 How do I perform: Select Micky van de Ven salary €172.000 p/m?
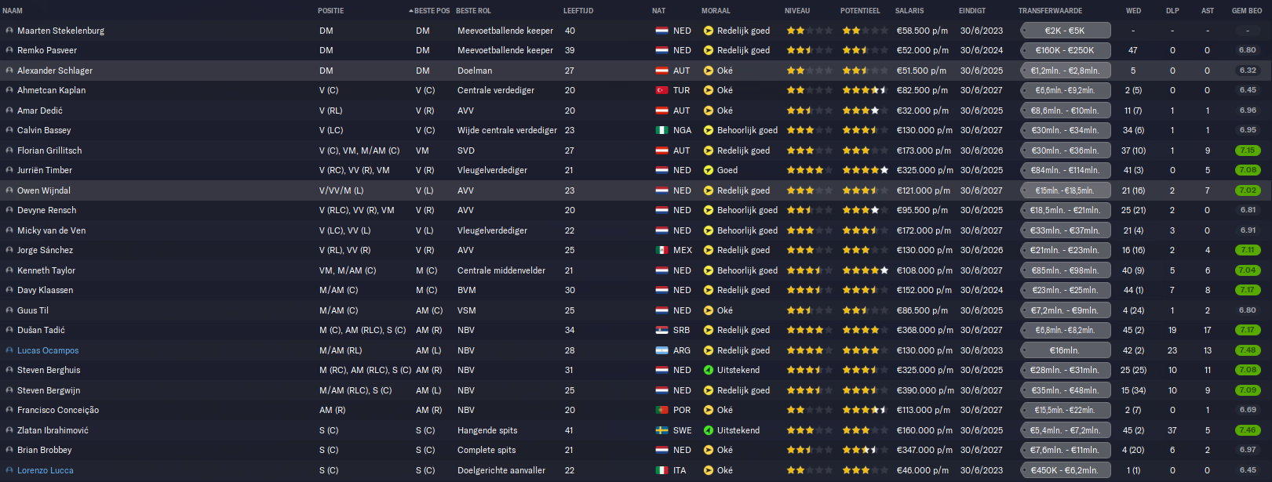924,230
